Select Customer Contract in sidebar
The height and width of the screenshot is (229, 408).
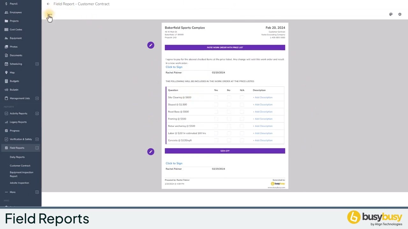tap(20, 166)
